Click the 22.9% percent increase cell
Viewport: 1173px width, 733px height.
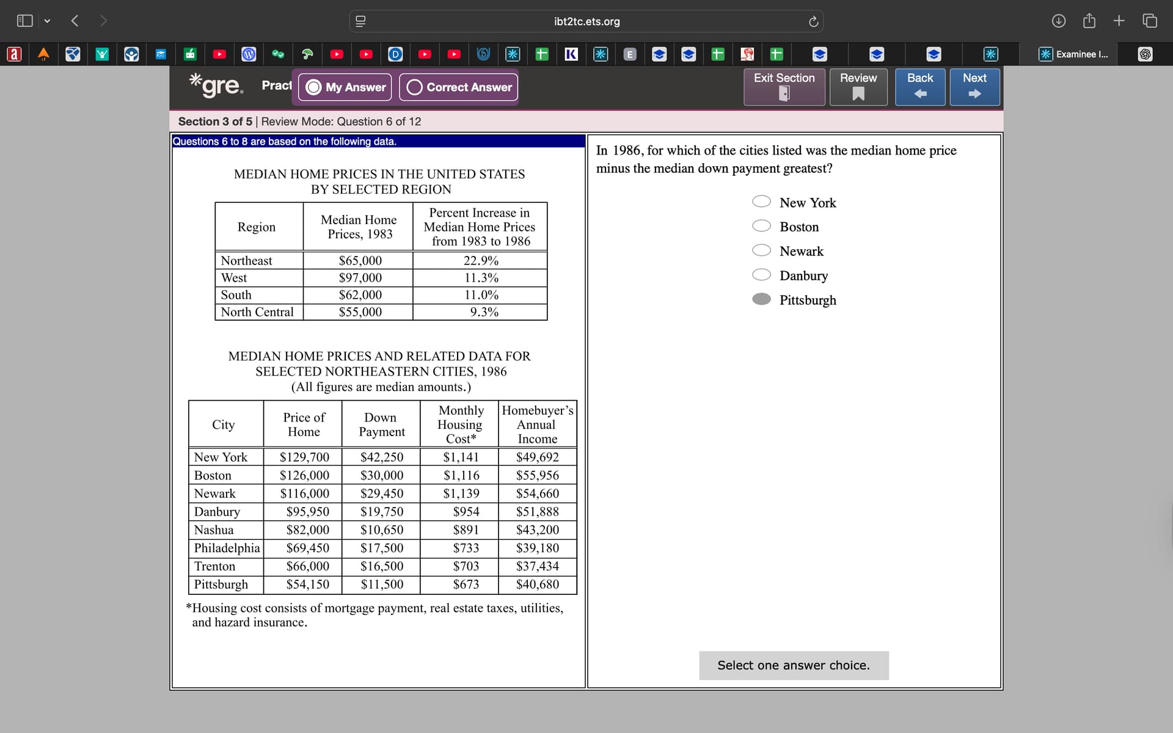pyautogui.click(x=481, y=261)
